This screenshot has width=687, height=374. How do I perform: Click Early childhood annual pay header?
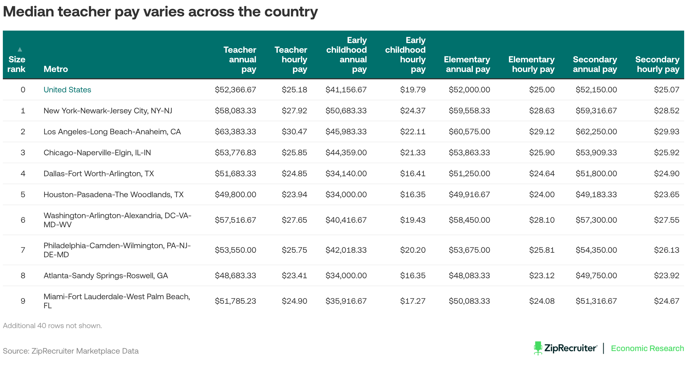[x=346, y=54]
